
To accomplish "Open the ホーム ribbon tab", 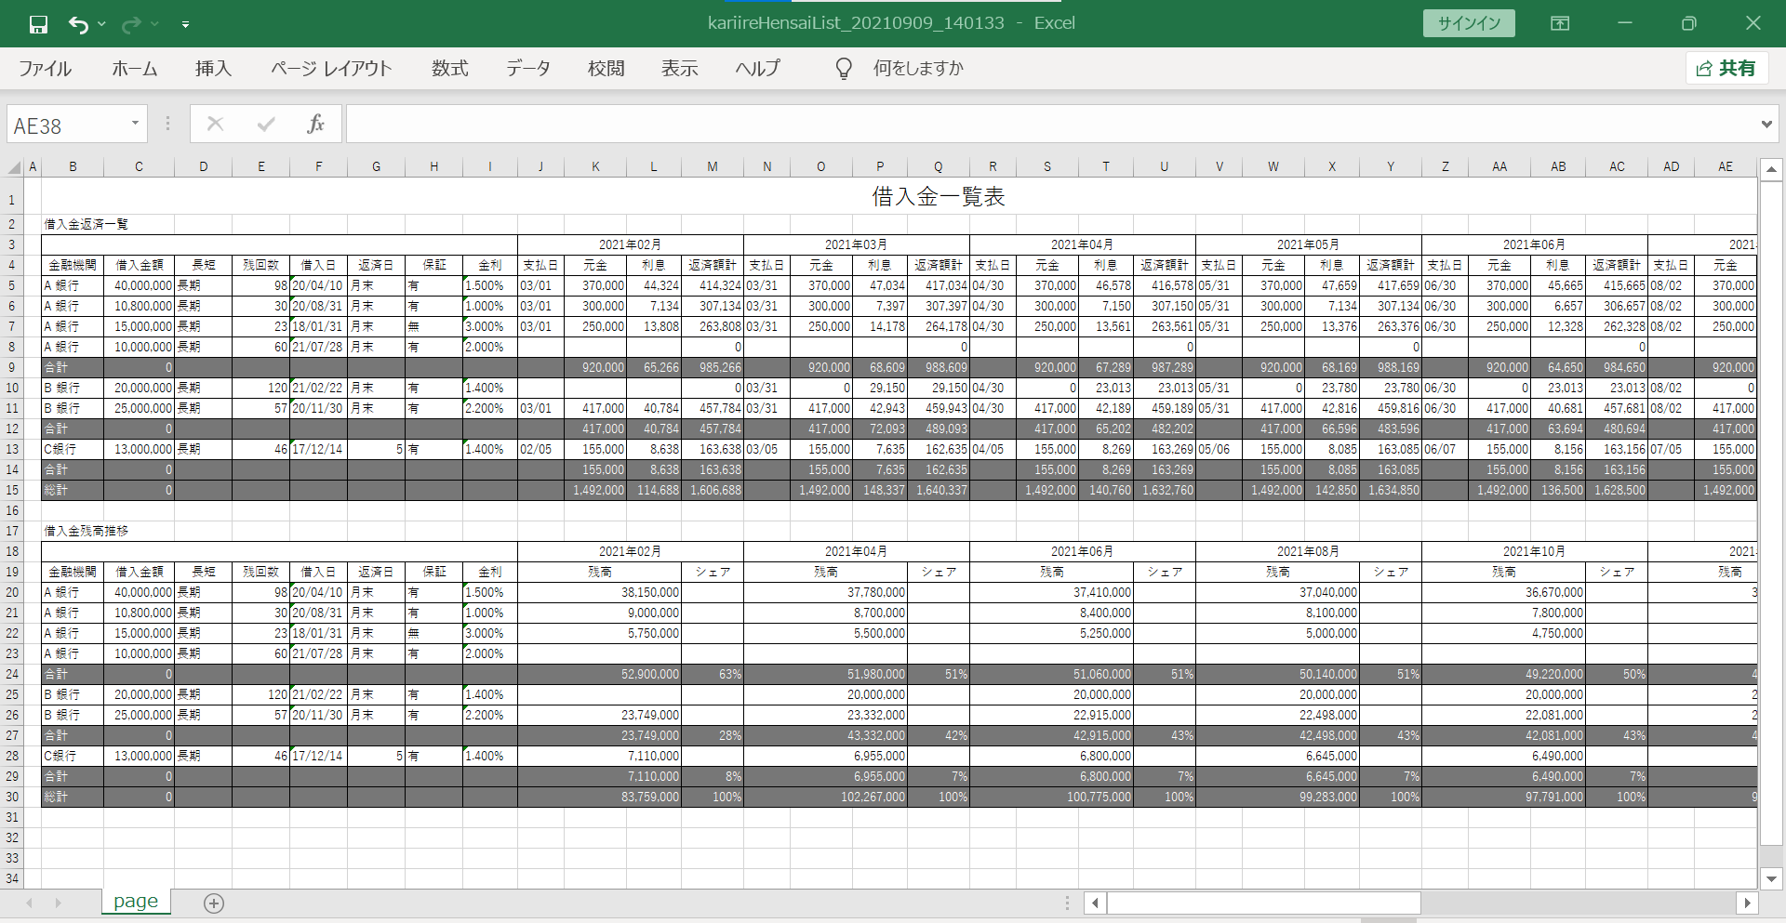I will 135,68.
